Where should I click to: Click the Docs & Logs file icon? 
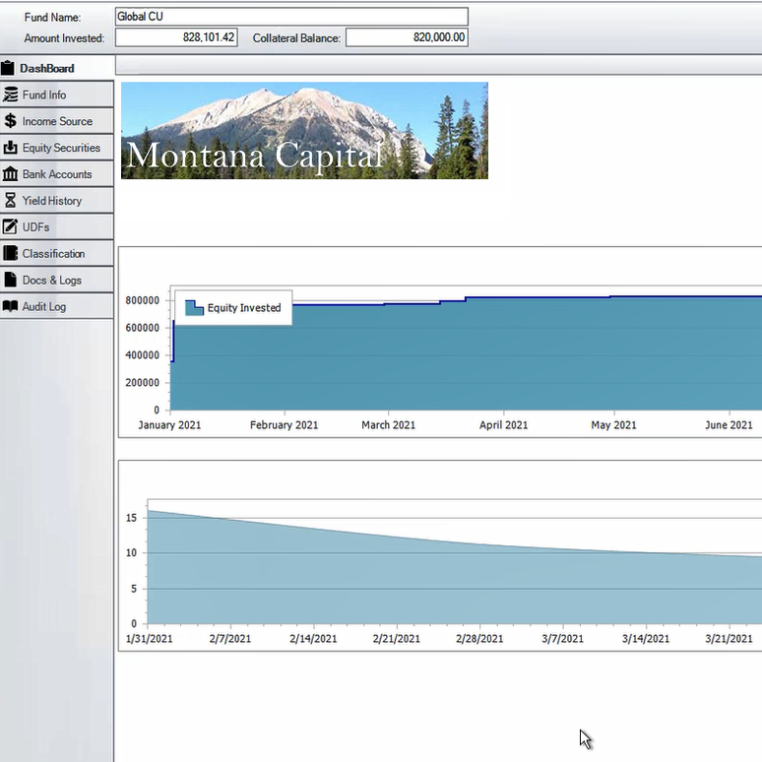click(x=11, y=281)
